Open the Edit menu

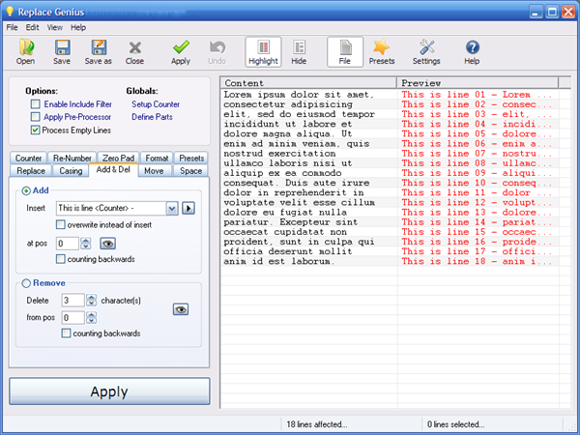click(x=33, y=27)
